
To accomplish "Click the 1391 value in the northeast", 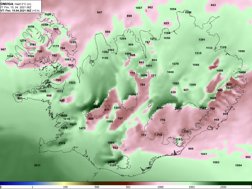I will (202, 40).
